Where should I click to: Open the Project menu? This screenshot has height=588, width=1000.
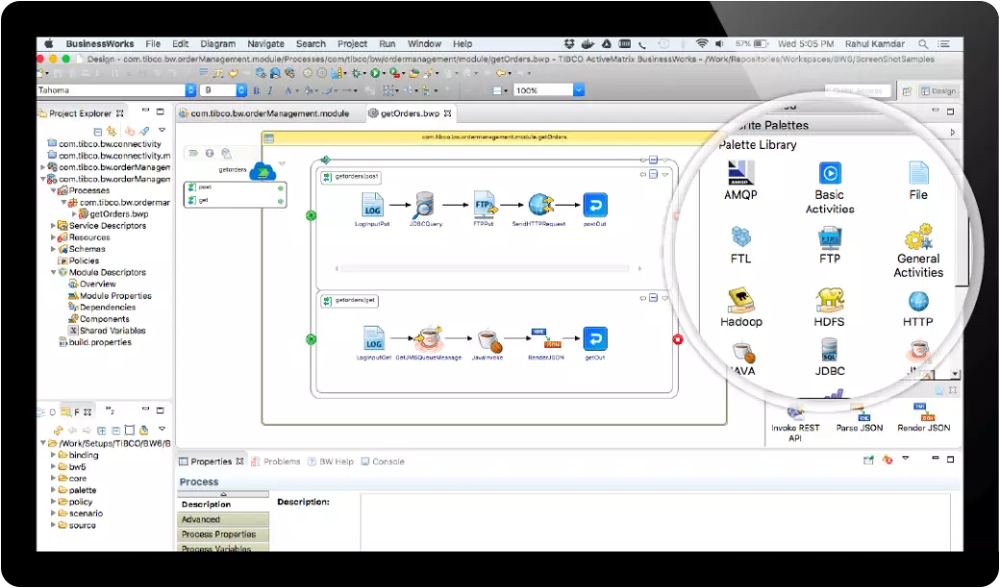click(x=352, y=44)
